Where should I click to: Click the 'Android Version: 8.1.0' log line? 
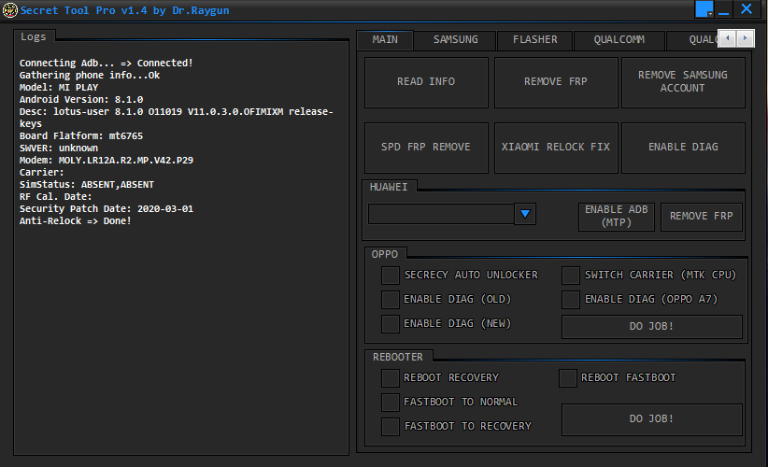[x=81, y=99]
